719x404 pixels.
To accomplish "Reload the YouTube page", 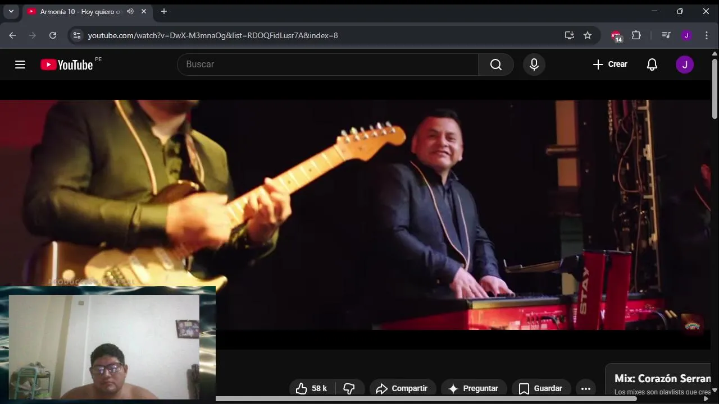I will (53, 35).
